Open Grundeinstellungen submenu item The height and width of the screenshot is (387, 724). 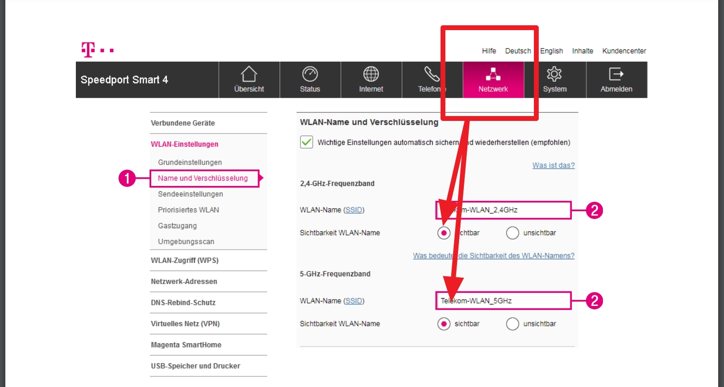coord(190,162)
